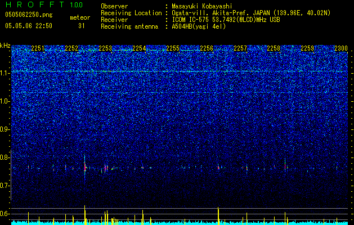Click the 1.0 frequency axis label
354x225 pixels.
5,101
